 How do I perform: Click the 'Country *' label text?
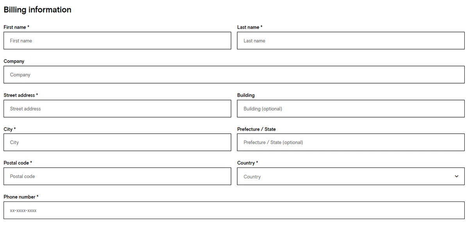point(247,163)
